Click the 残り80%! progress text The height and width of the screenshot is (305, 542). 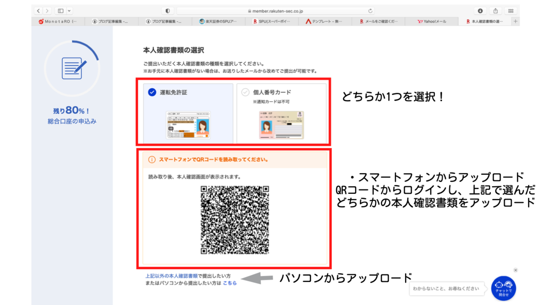pyautogui.click(x=72, y=111)
